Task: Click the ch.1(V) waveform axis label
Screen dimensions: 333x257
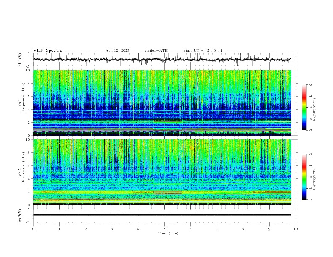Action: pos(20,60)
